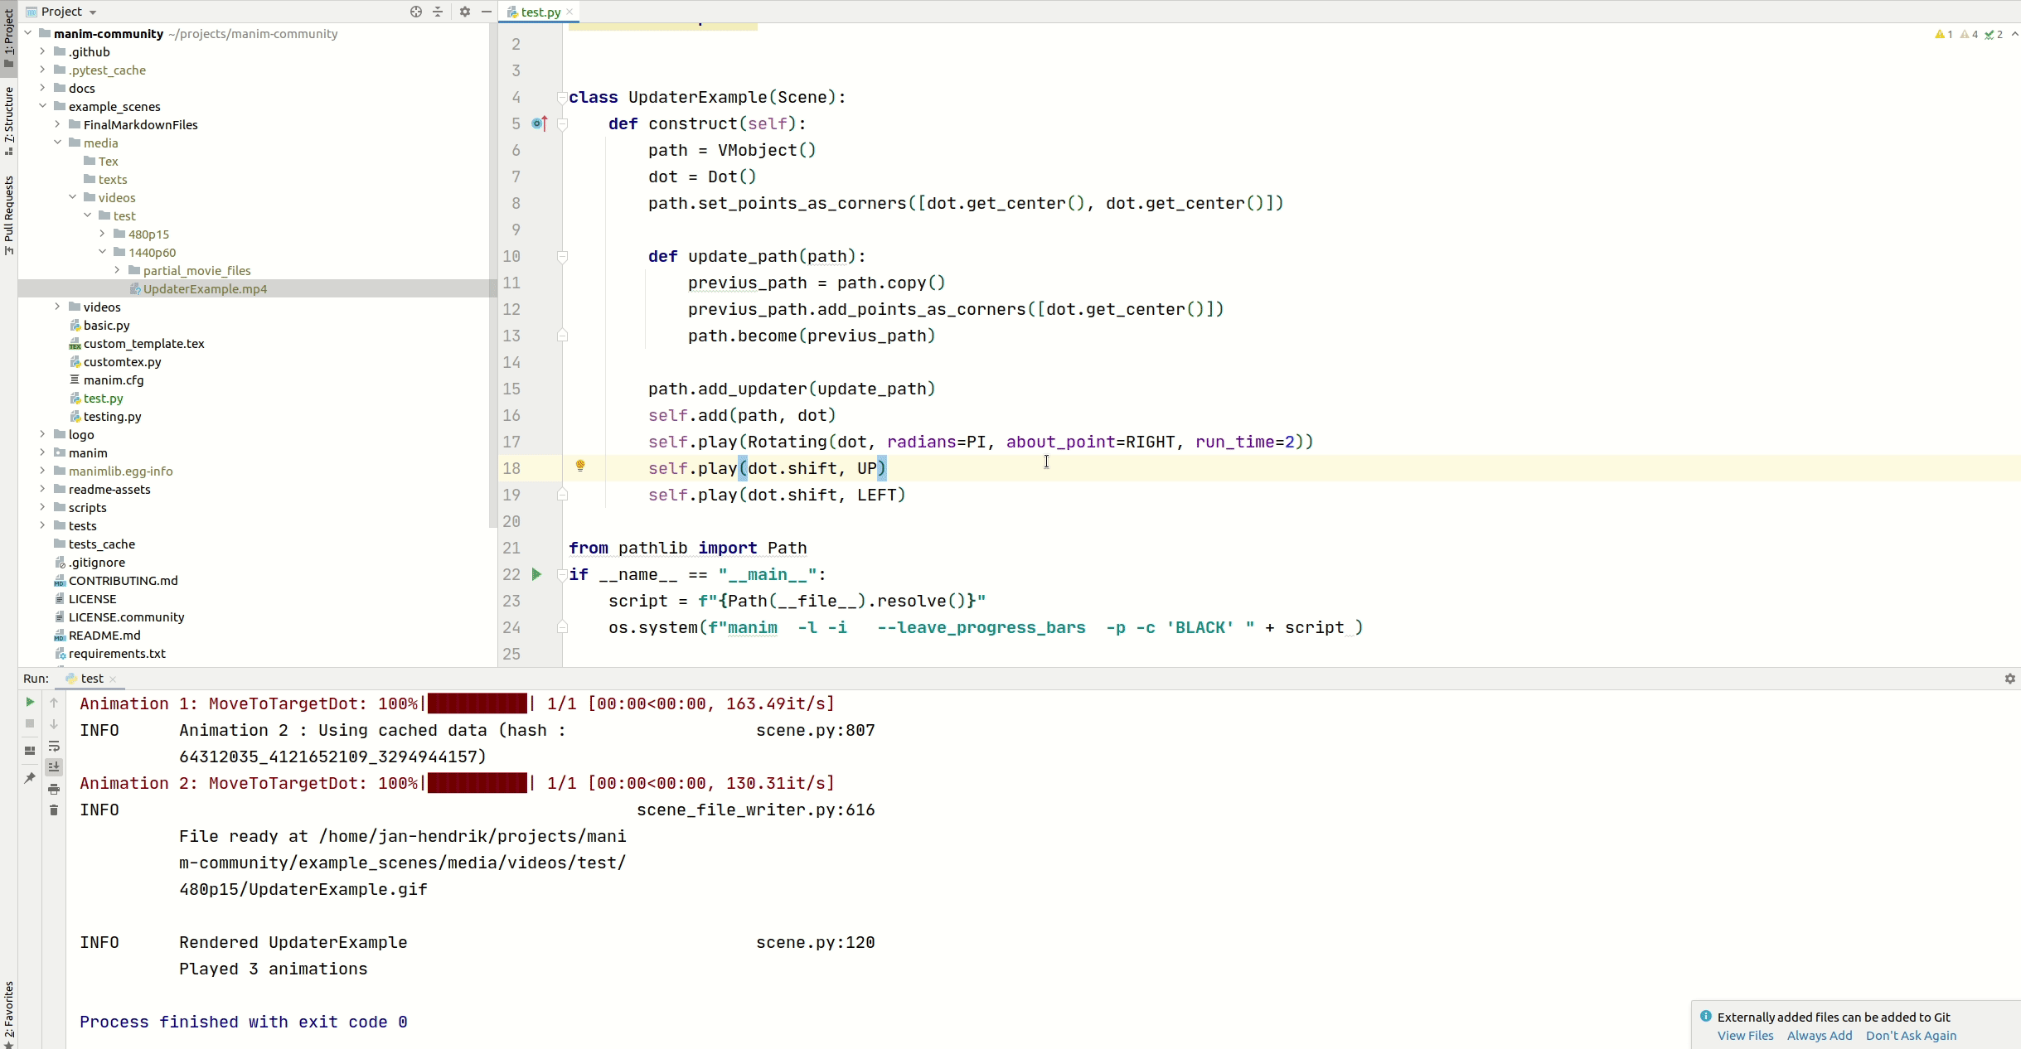Image resolution: width=2021 pixels, height=1049 pixels.
Task: Click the run gutter icon on line 5
Action: click(537, 123)
